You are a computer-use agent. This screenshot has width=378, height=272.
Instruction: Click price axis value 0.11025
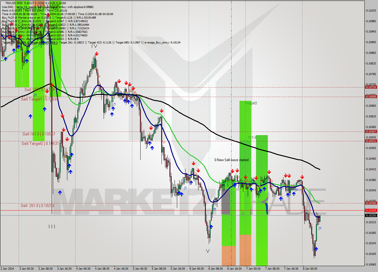[x=371, y=11]
